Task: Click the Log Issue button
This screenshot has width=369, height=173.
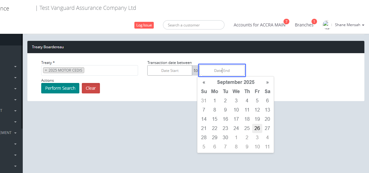Action: [x=144, y=25]
